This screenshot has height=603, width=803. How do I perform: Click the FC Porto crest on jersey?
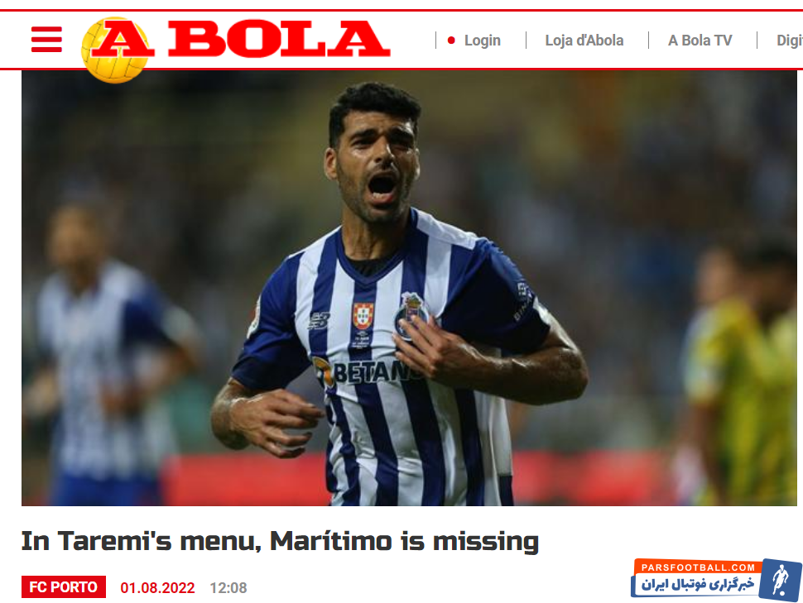pyautogui.click(x=411, y=315)
